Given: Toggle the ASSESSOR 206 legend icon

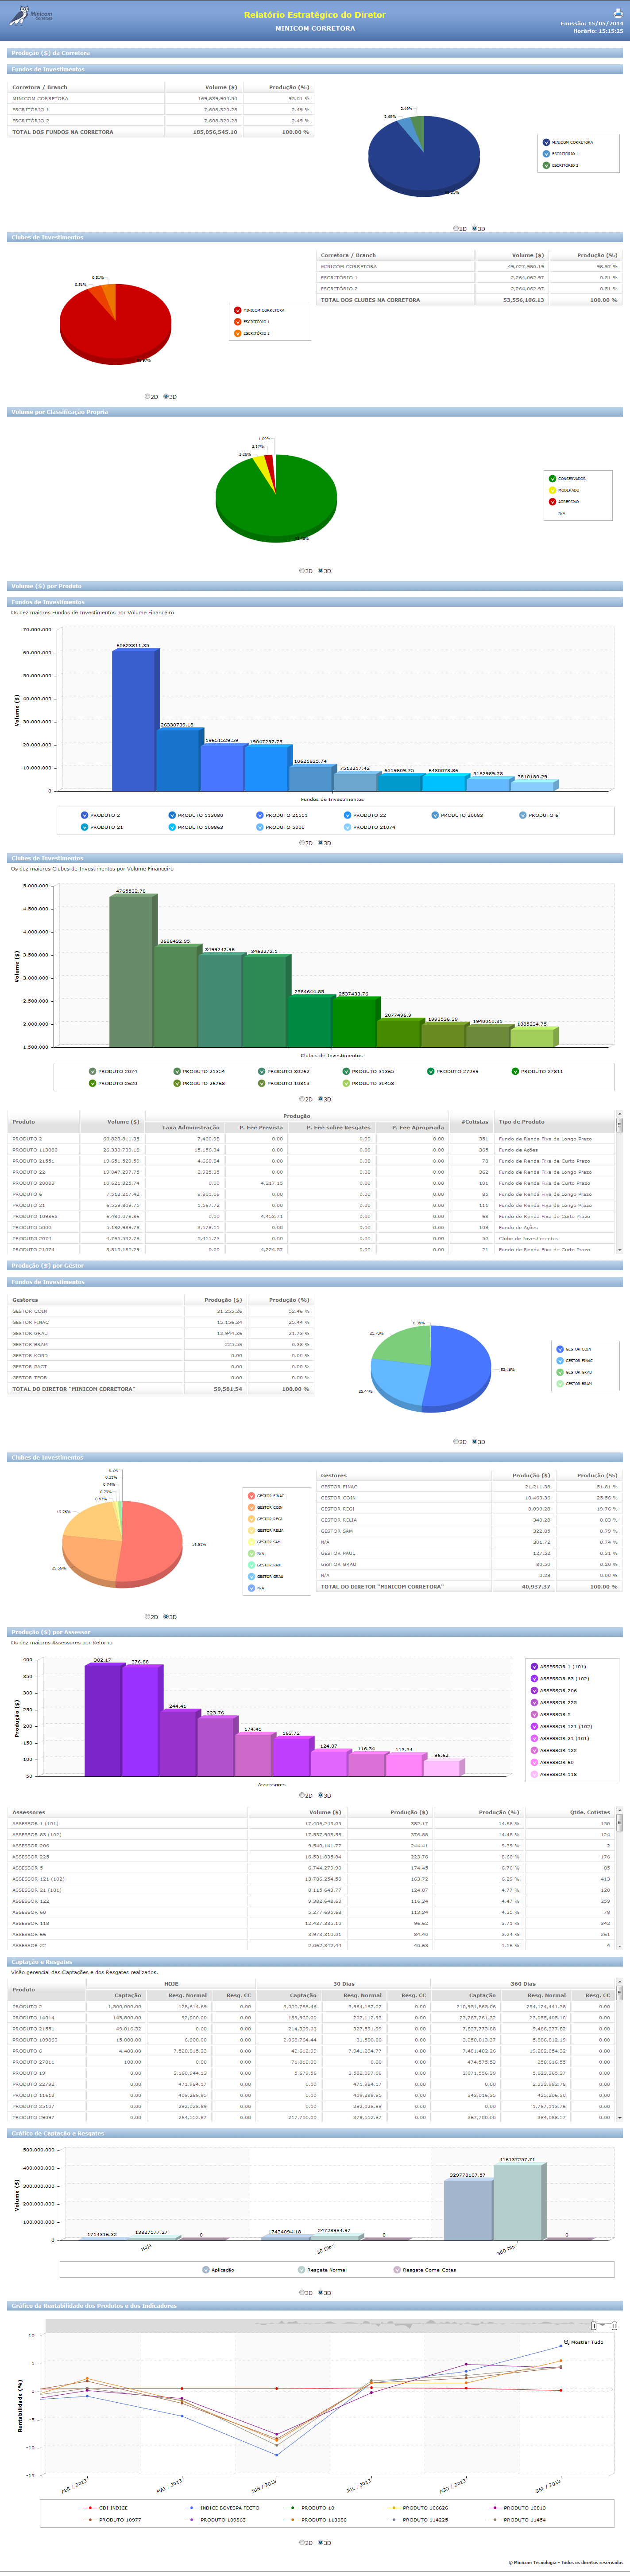Looking at the screenshot, I should click(x=534, y=1691).
